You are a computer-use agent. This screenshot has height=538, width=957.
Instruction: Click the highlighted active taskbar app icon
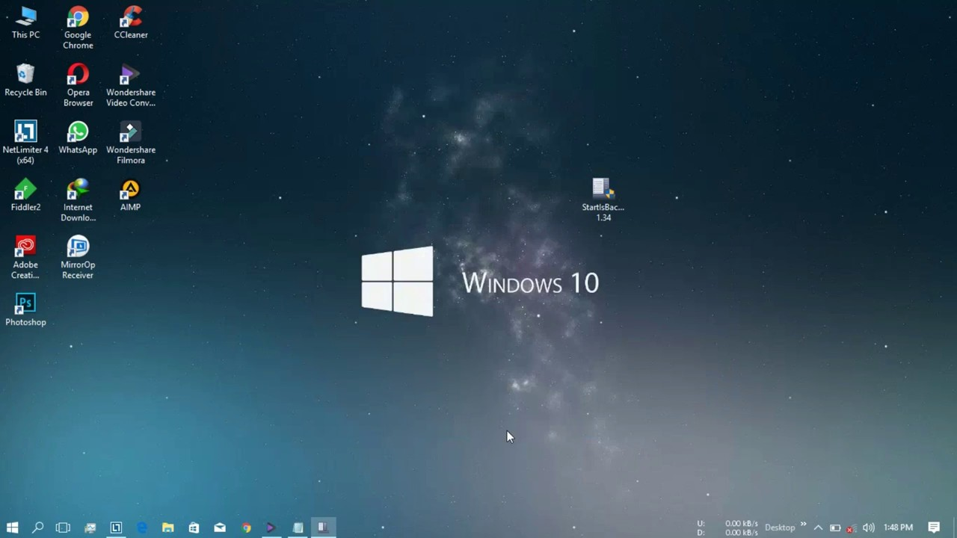pyautogui.click(x=323, y=528)
